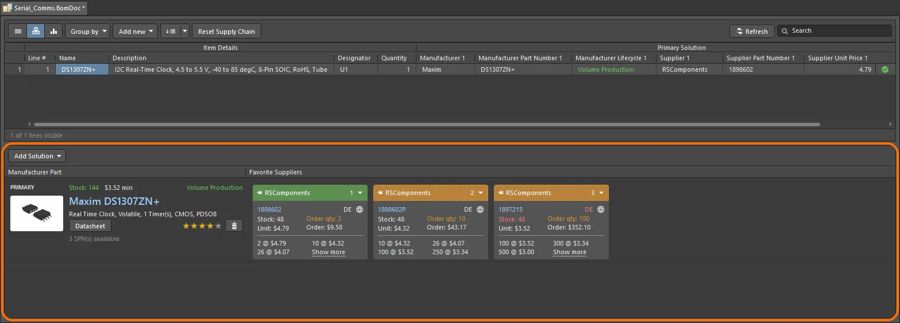Click the Manufacturer Part Number 1 header
The width and height of the screenshot is (900, 323).
(x=523, y=58)
